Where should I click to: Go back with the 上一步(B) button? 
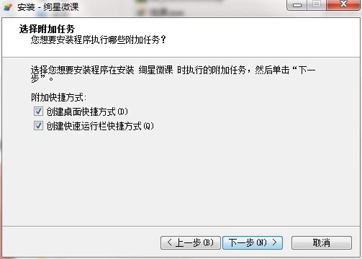(x=191, y=242)
